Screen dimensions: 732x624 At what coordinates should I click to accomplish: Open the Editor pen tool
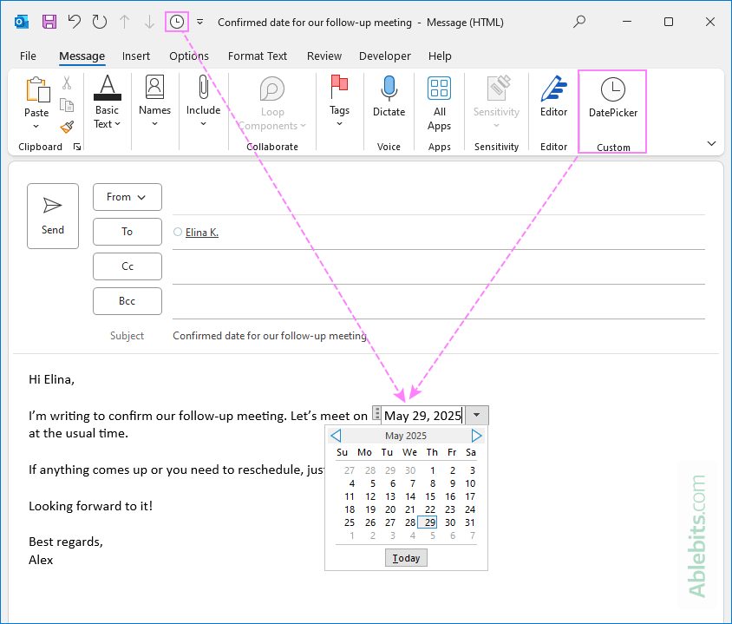coord(553,95)
